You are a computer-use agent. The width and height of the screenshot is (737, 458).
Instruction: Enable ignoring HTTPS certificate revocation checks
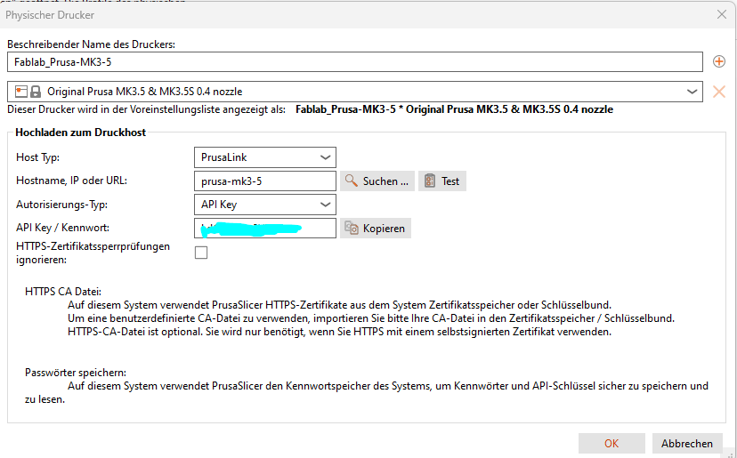[x=201, y=253]
